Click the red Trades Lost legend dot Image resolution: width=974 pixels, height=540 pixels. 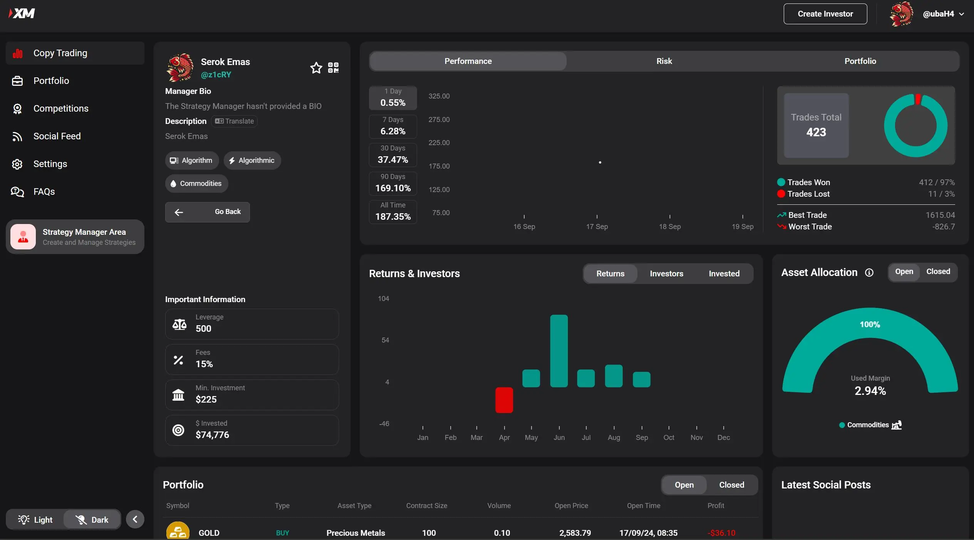(x=781, y=194)
